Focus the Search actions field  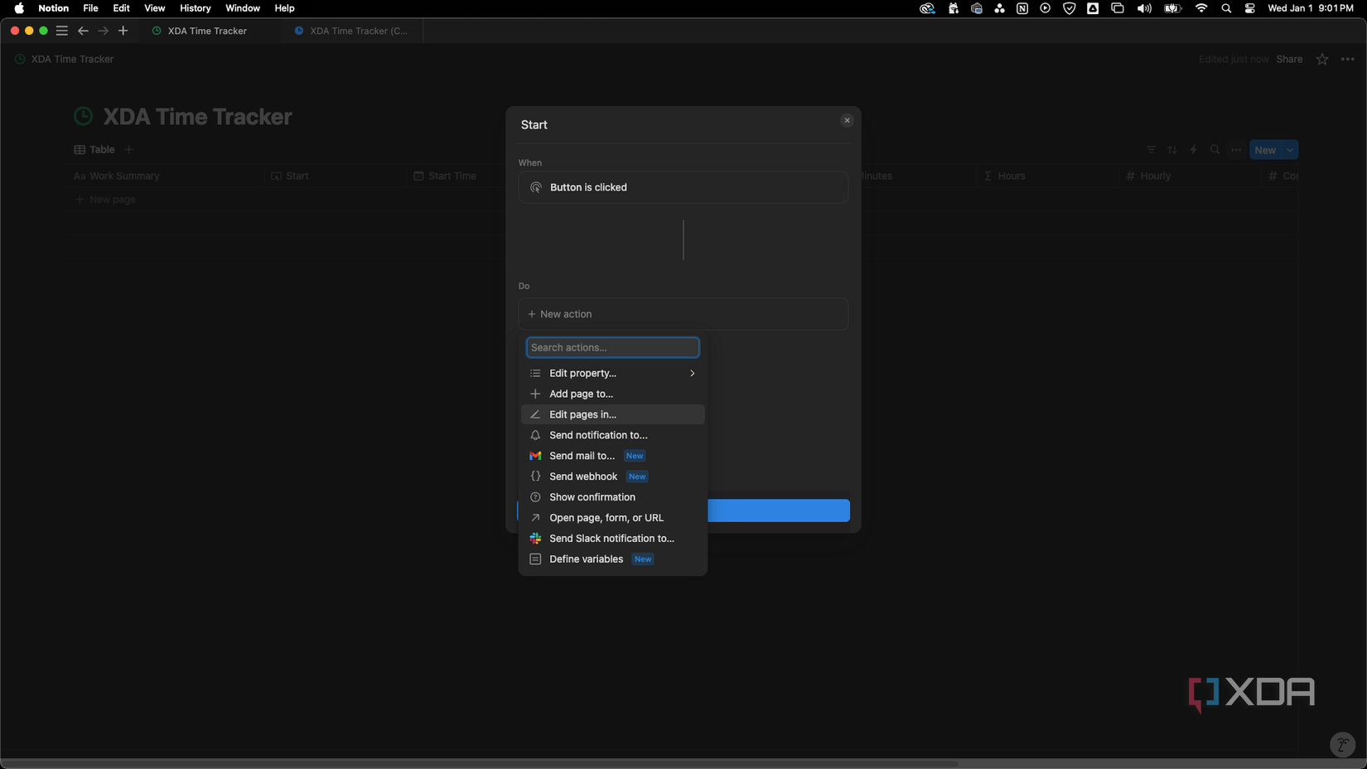[x=612, y=347]
